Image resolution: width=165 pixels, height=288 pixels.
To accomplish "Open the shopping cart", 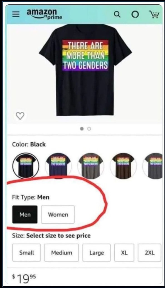I will (154, 14).
